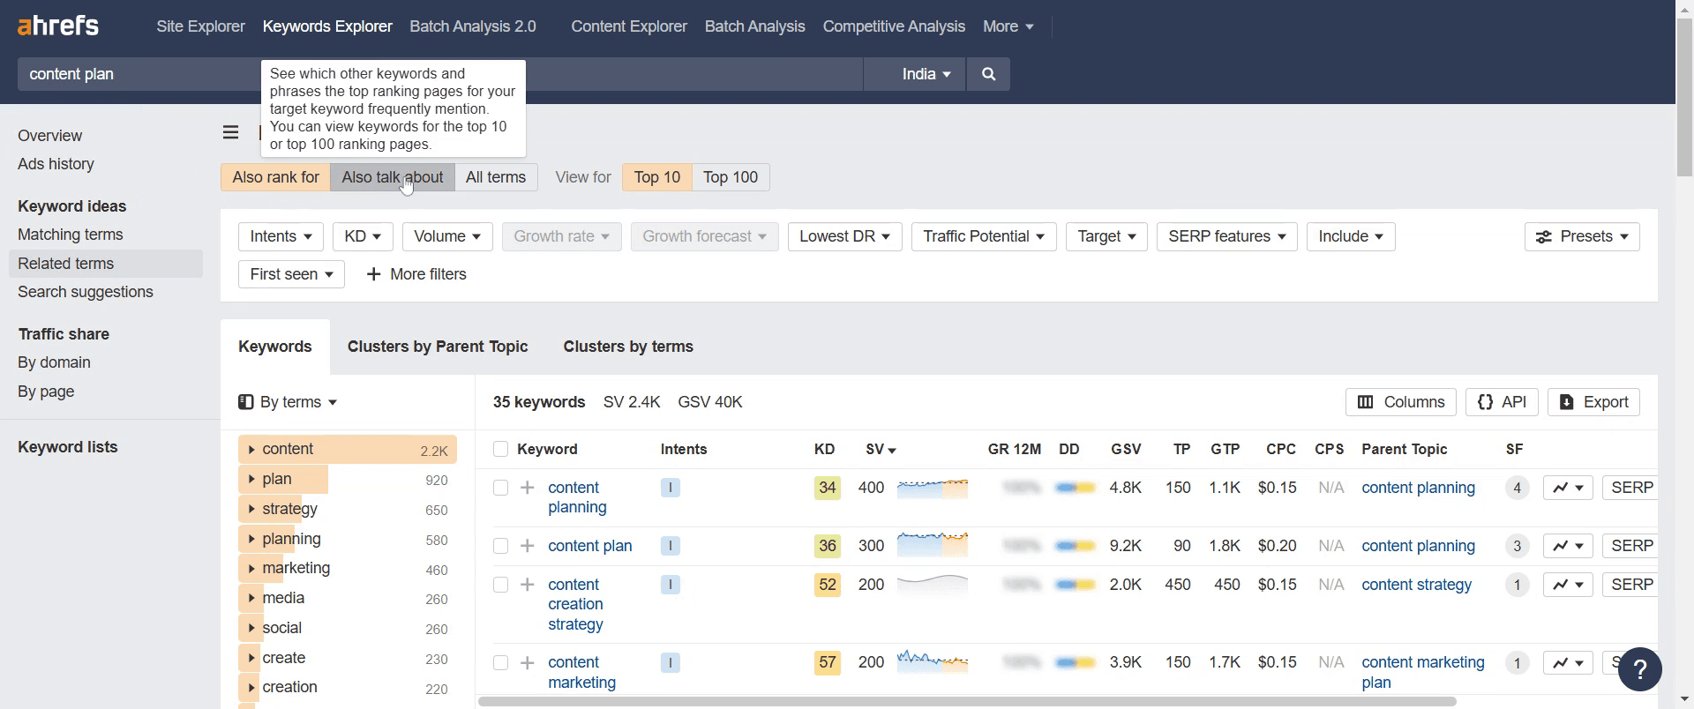Click the Ahrefs logo
The width and height of the screenshot is (1694, 709).
58,26
